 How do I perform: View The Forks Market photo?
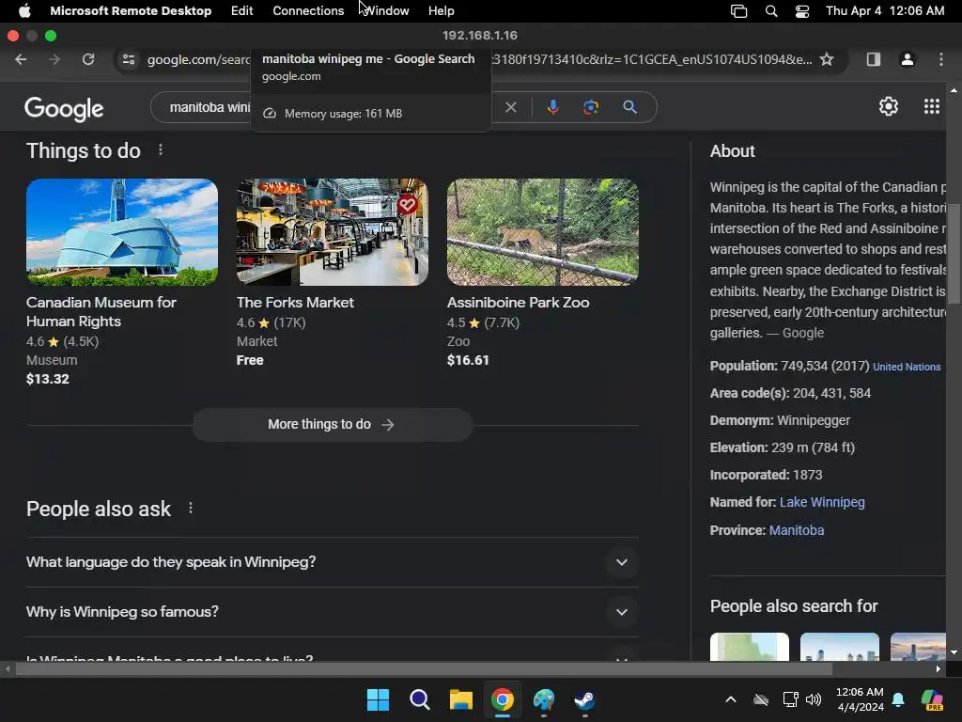click(x=332, y=232)
